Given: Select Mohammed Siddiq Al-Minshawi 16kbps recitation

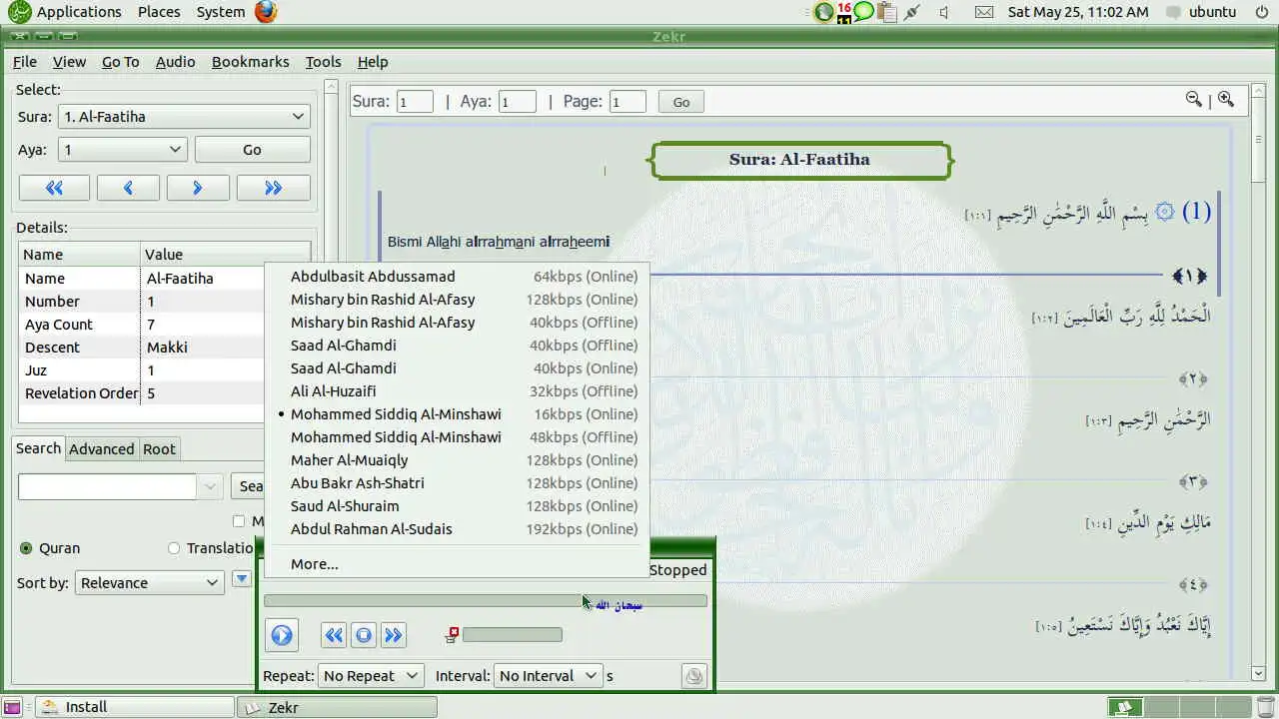Looking at the screenshot, I should click(460, 414).
